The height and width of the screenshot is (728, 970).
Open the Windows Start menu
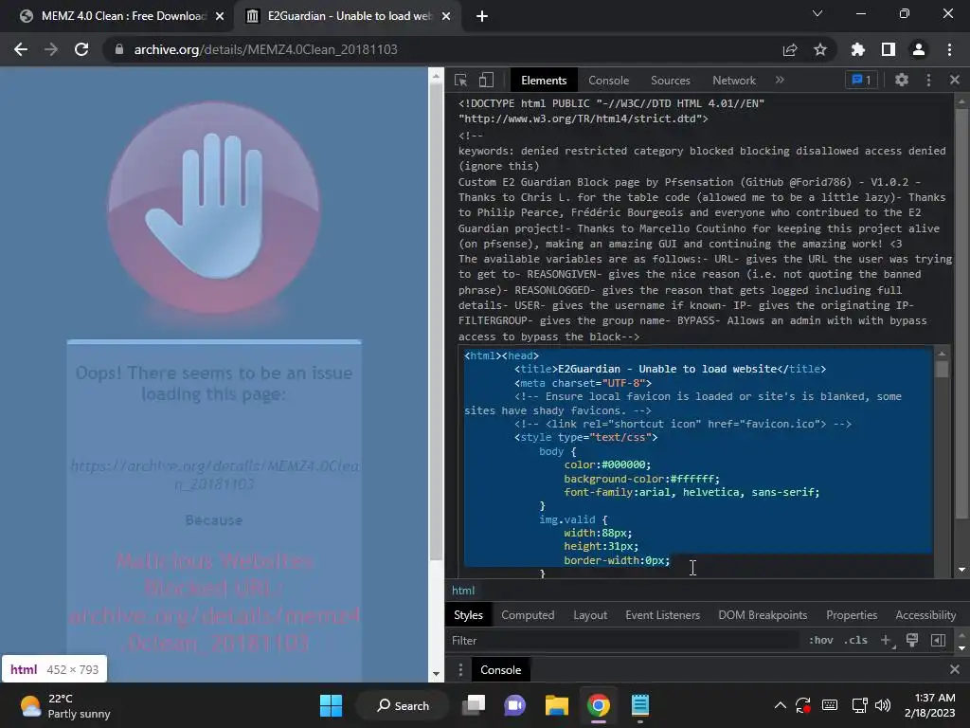pyautogui.click(x=331, y=705)
